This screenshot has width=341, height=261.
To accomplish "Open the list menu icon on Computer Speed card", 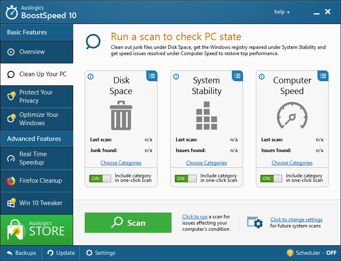I will (323, 76).
